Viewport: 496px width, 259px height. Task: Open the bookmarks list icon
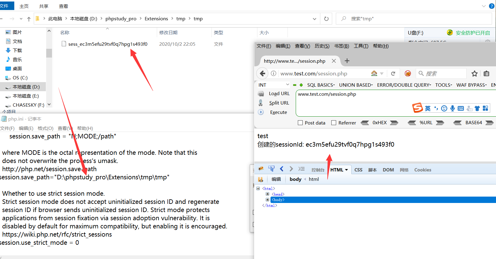[x=486, y=73]
